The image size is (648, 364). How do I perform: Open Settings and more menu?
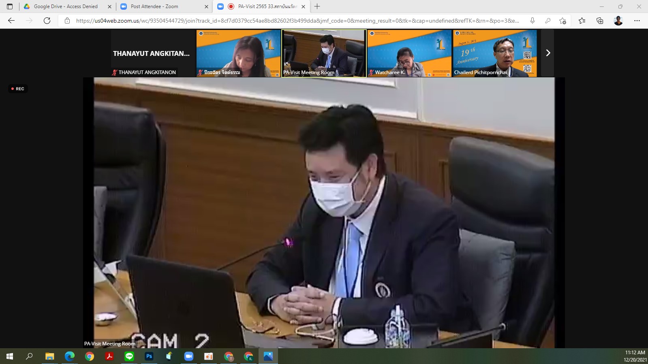pos(637,21)
